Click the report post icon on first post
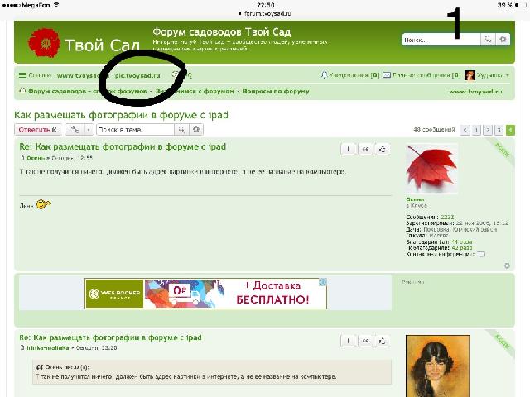 point(348,149)
